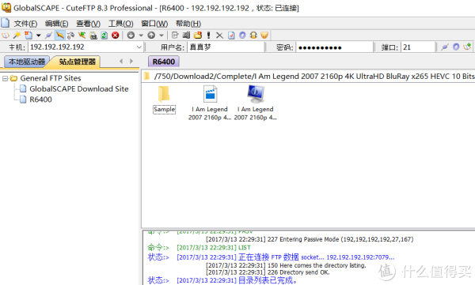Open the 帮助(H) menu
The width and height of the screenshot is (475, 285).
188,24
